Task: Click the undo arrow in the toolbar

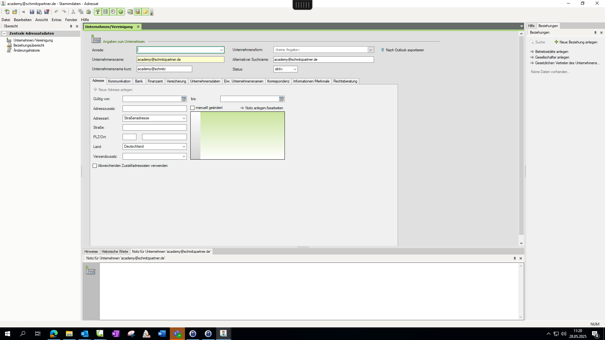Action: click(x=56, y=12)
